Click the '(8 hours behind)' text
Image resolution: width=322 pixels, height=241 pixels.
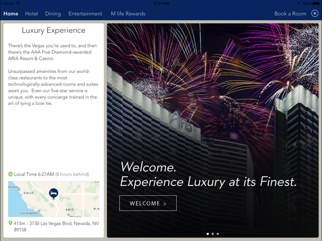point(72,174)
